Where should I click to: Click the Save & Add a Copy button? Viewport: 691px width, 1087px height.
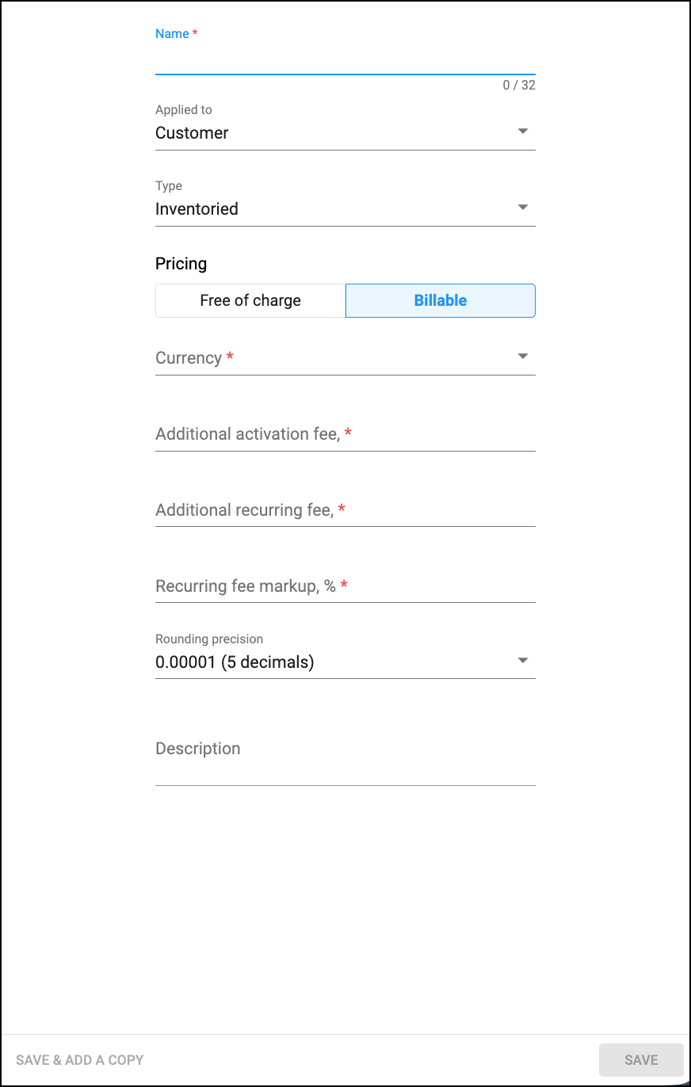80,1059
